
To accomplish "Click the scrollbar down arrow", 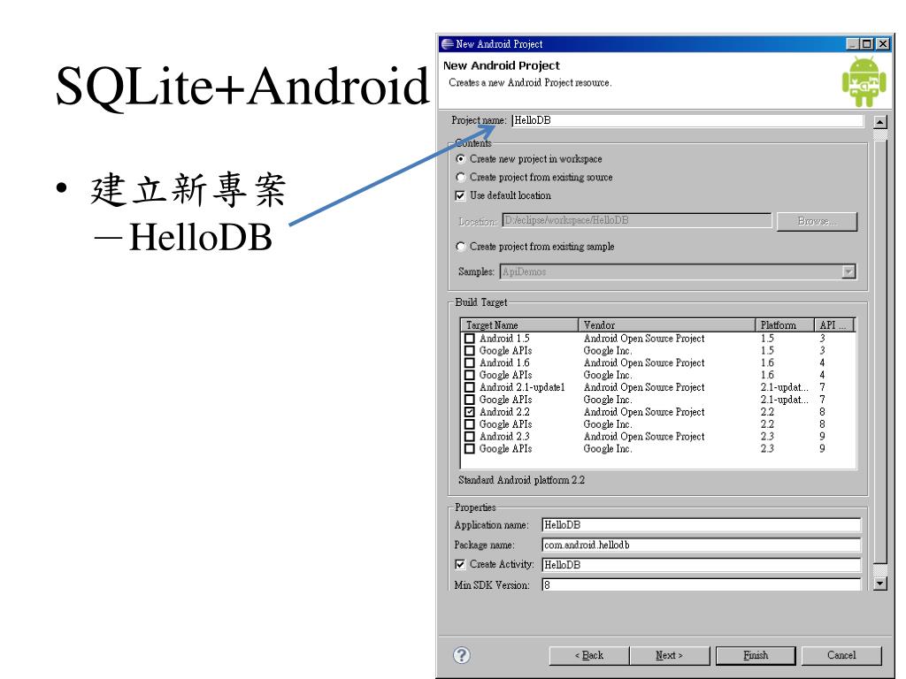I will tap(880, 584).
